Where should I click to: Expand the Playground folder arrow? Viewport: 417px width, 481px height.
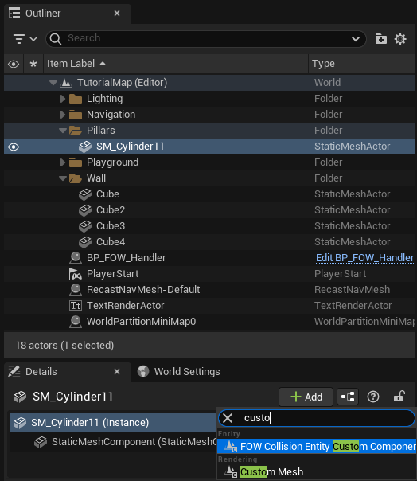[x=63, y=162]
